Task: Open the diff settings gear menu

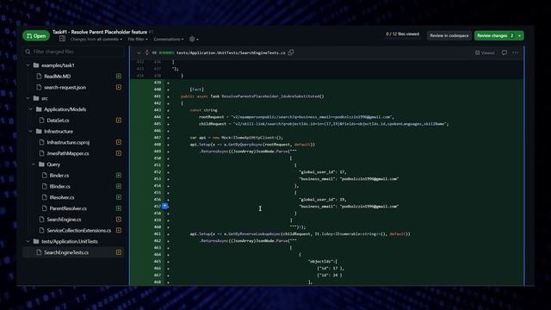Action: pos(194,40)
